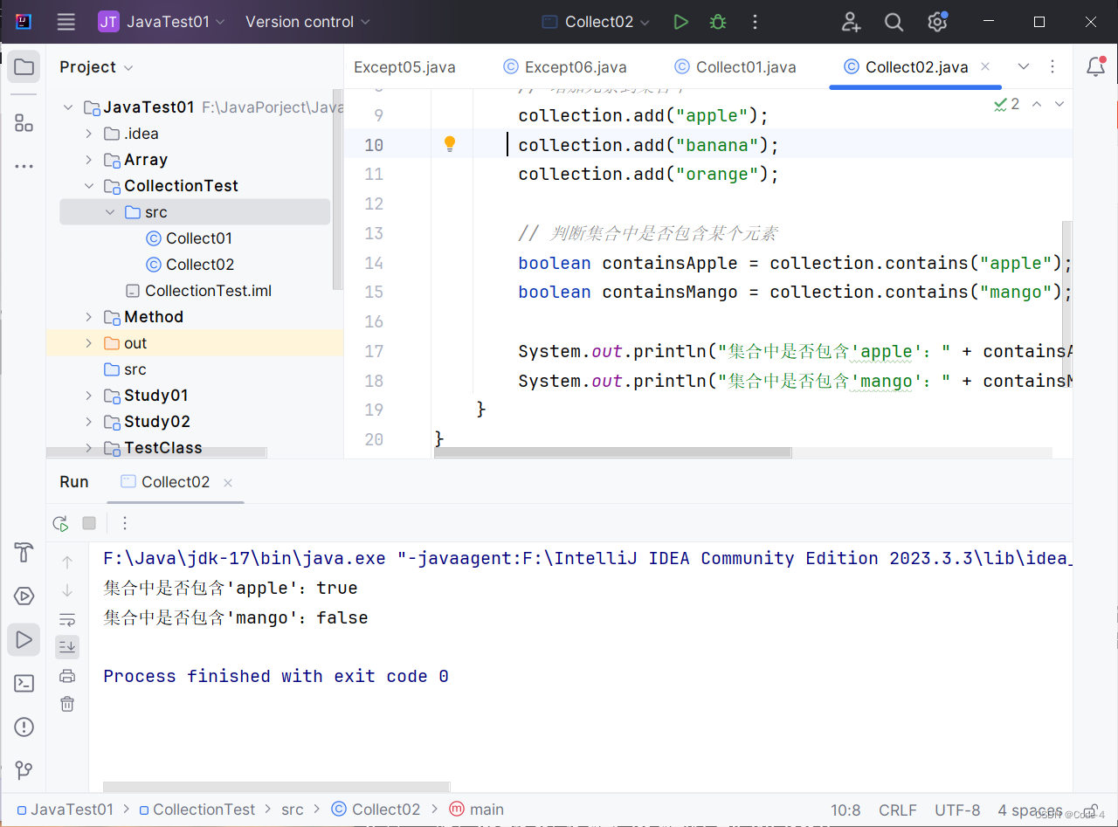
Task: Open more run actions menu
Action: click(756, 22)
